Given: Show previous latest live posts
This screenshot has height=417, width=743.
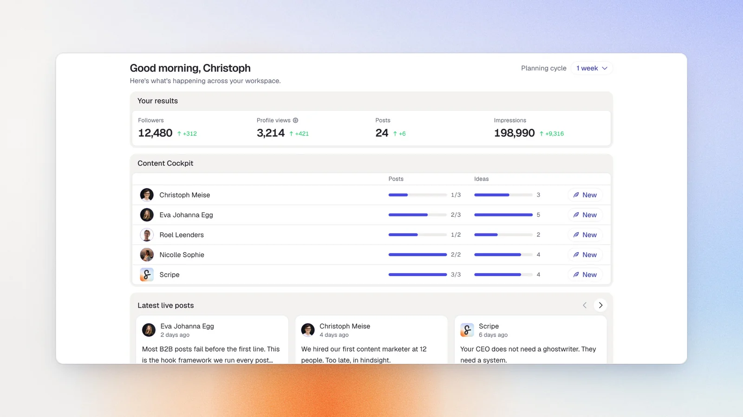Looking at the screenshot, I should (x=585, y=305).
